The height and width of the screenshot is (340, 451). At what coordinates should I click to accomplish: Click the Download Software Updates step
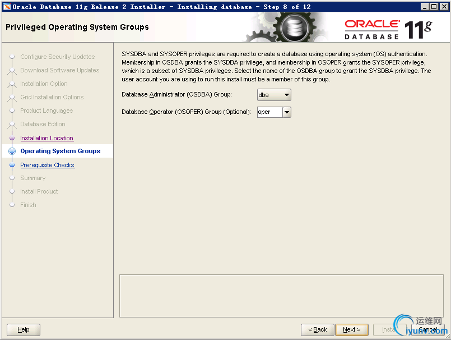point(60,70)
